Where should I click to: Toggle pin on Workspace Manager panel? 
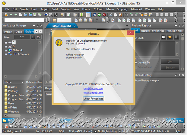(x=38, y=26)
